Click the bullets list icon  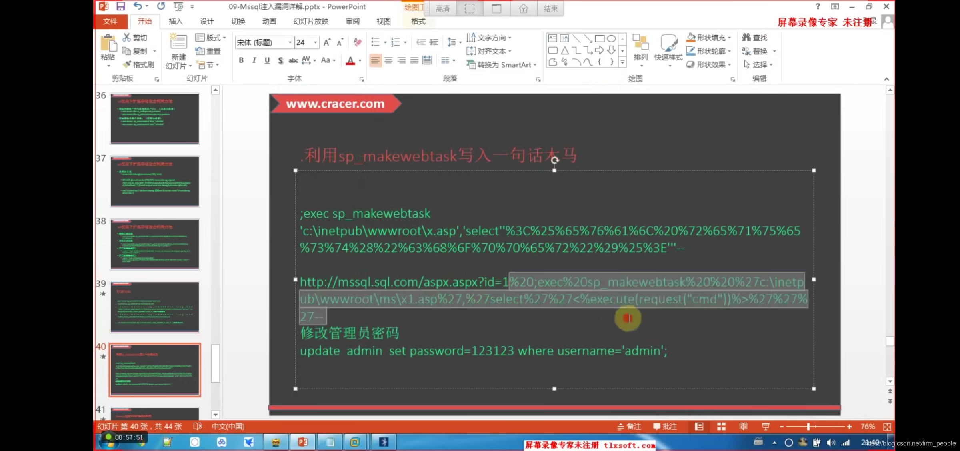375,42
